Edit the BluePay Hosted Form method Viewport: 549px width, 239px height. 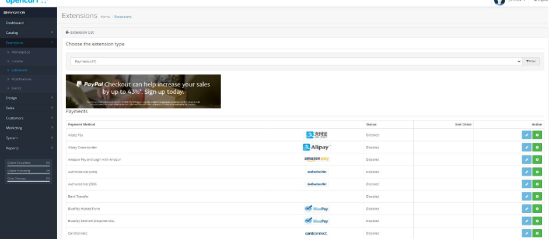click(526, 209)
